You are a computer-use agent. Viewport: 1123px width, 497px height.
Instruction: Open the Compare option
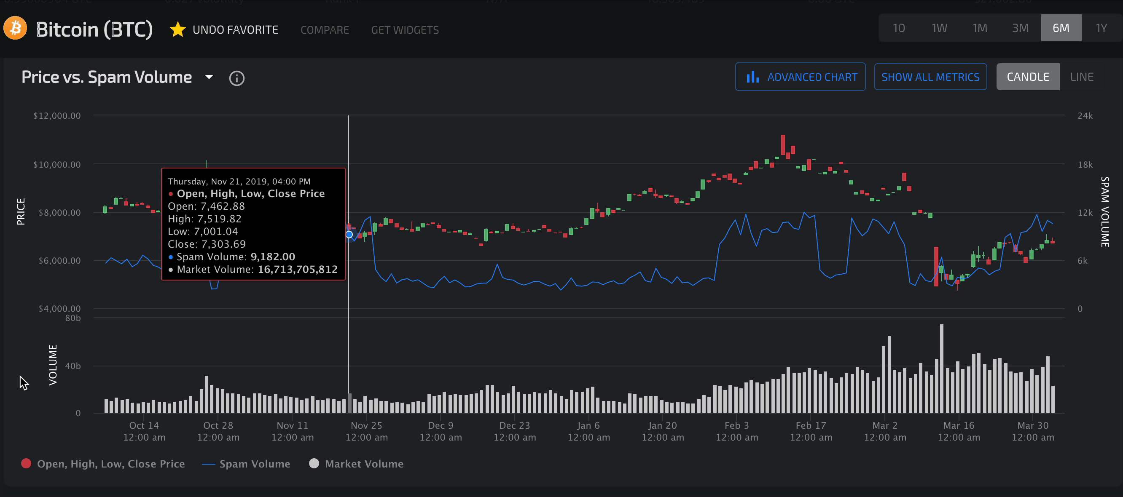tap(325, 30)
